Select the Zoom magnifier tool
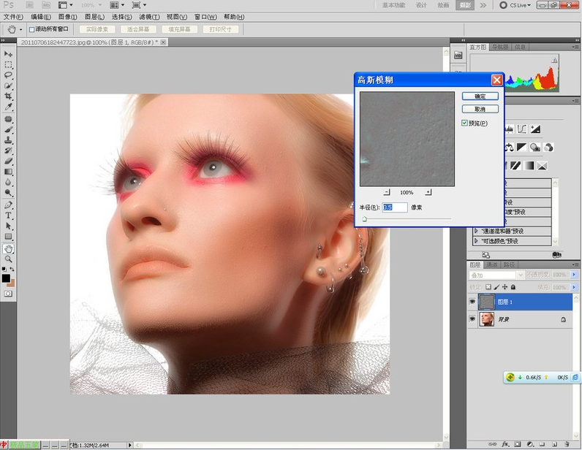Image resolution: width=582 pixels, height=450 pixels. [8, 259]
